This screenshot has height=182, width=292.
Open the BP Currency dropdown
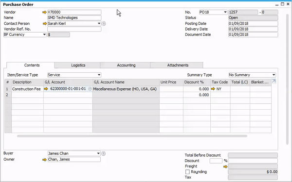click(44, 34)
